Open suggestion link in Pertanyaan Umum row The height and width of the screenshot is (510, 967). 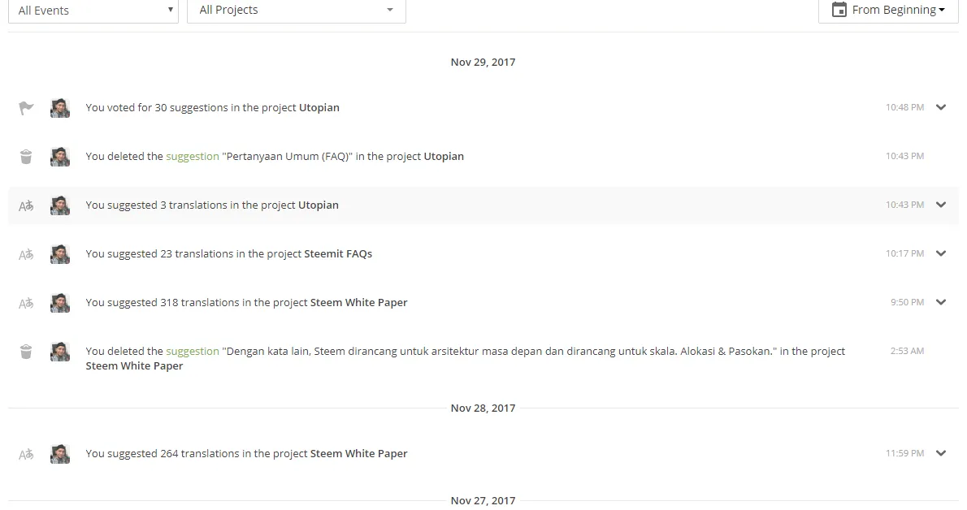click(x=193, y=157)
